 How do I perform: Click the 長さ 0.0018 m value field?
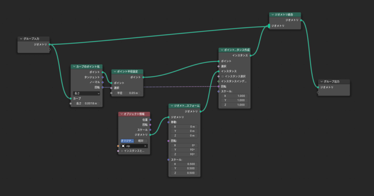(86, 103)
